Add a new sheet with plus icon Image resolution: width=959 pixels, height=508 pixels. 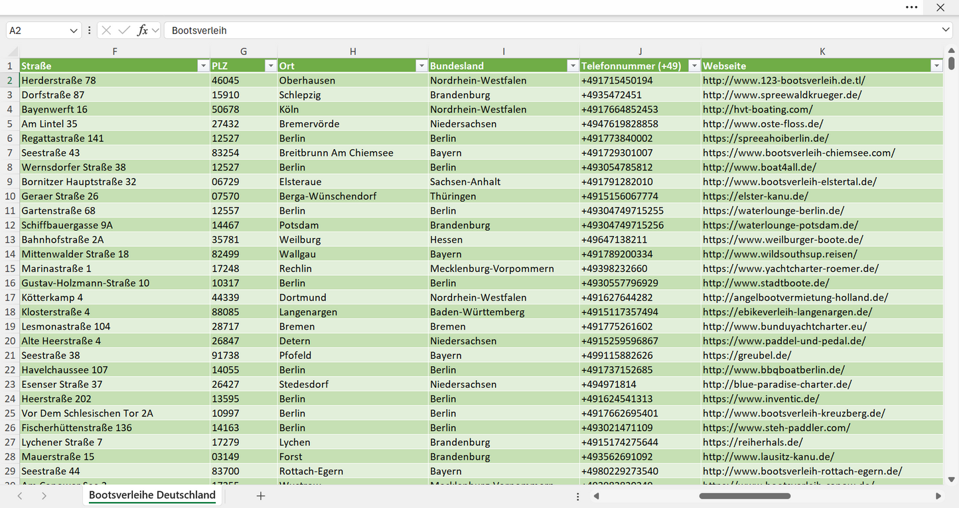pos(261,495)
